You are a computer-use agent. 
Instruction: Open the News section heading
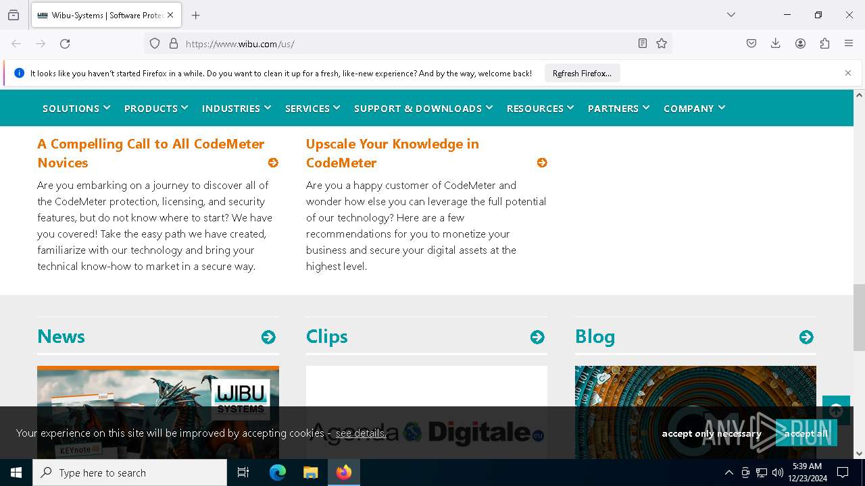click(61, 336)
